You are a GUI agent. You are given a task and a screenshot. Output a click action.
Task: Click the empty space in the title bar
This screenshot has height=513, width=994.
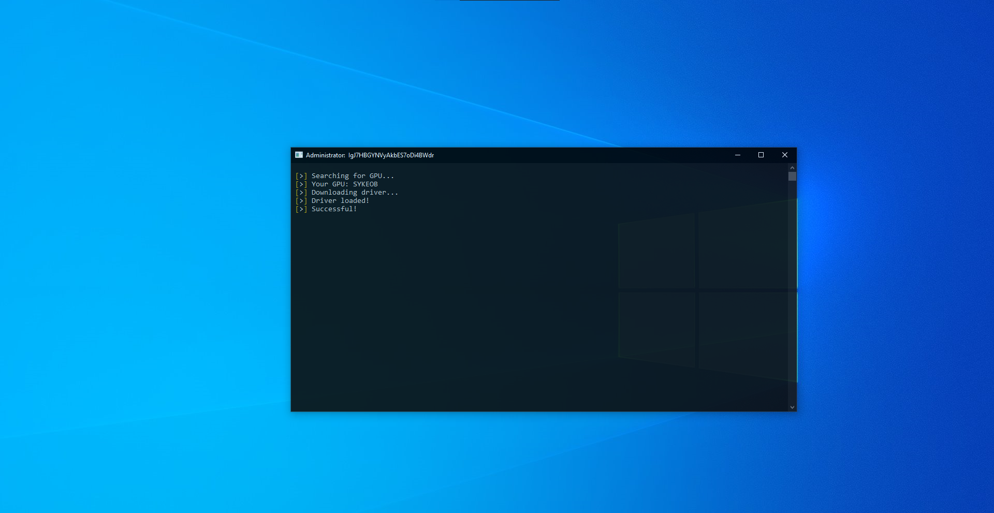tap(569, 155)
